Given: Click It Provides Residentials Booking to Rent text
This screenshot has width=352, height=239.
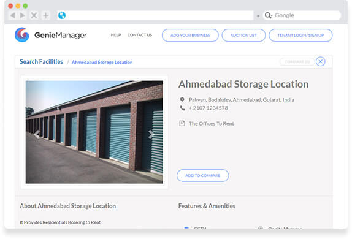Looking at the screenshot, I should (60, 222).
